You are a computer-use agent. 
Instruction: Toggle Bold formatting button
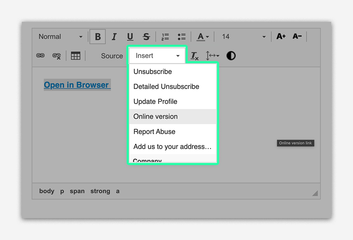98,37
